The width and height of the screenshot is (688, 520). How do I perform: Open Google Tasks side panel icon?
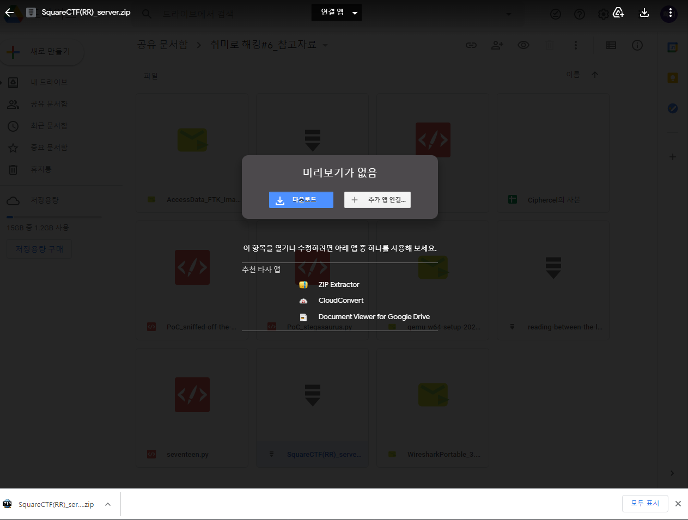(673, 108)
